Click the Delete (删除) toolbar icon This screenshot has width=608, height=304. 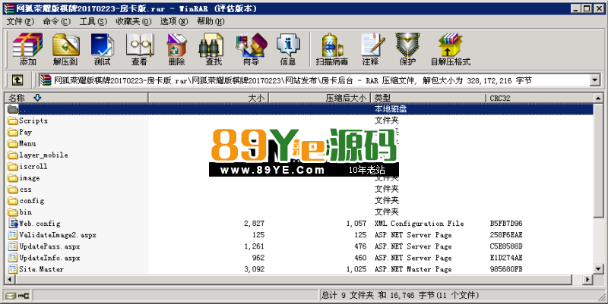(x=176, y=49)
